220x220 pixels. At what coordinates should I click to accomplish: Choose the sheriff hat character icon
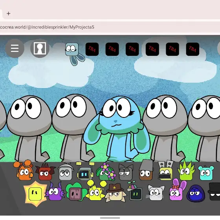[115, 192]
